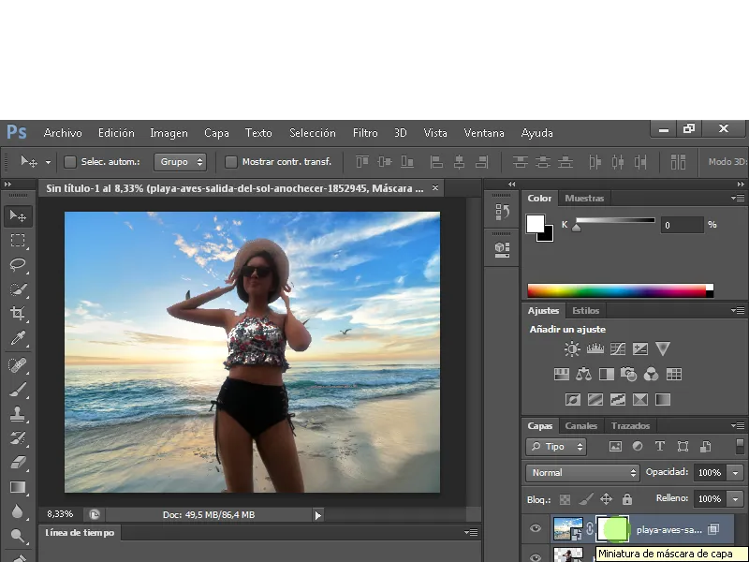Add an Exposure adjustment

pyautogui.click(x=640, y=348)
